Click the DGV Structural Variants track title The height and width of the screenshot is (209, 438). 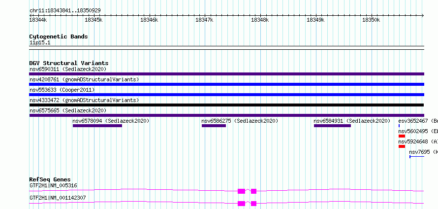[x=69, y=63]
